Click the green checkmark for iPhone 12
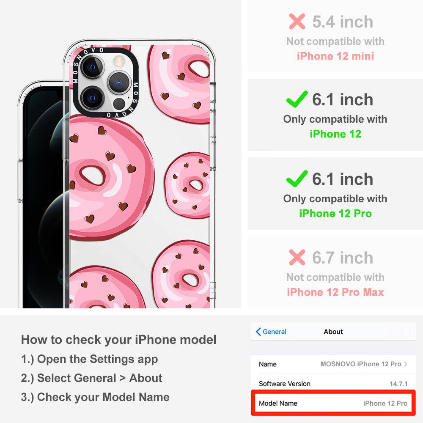 [x=297, y=99]
